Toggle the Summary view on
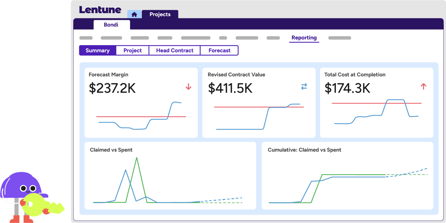Screen dimensions: 446x223 coord(98,50)
